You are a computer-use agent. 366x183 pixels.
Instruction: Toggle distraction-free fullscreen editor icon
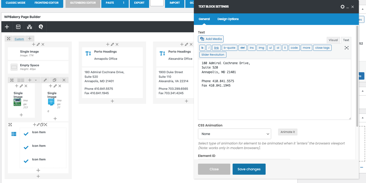click(x=347, y=48)
